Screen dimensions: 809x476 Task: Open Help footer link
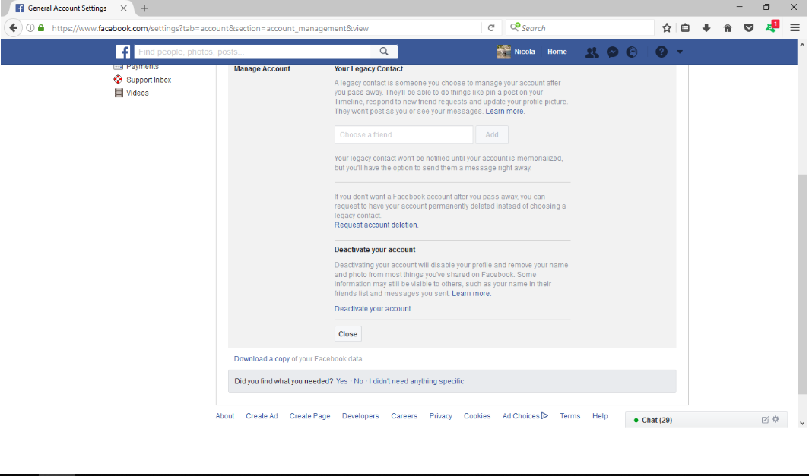(x=600, y=416)
